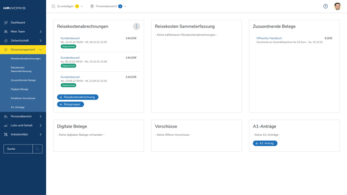Viewport: 347px width, 195px height.
Task: Click 'Keine A1-Anträge' text
Action: coord(267,135)
